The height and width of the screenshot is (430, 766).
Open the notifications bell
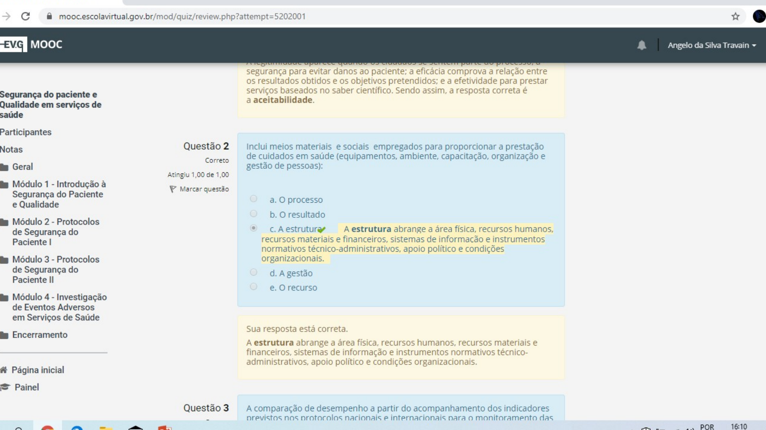pyautogui.click(x=642, y=45)
